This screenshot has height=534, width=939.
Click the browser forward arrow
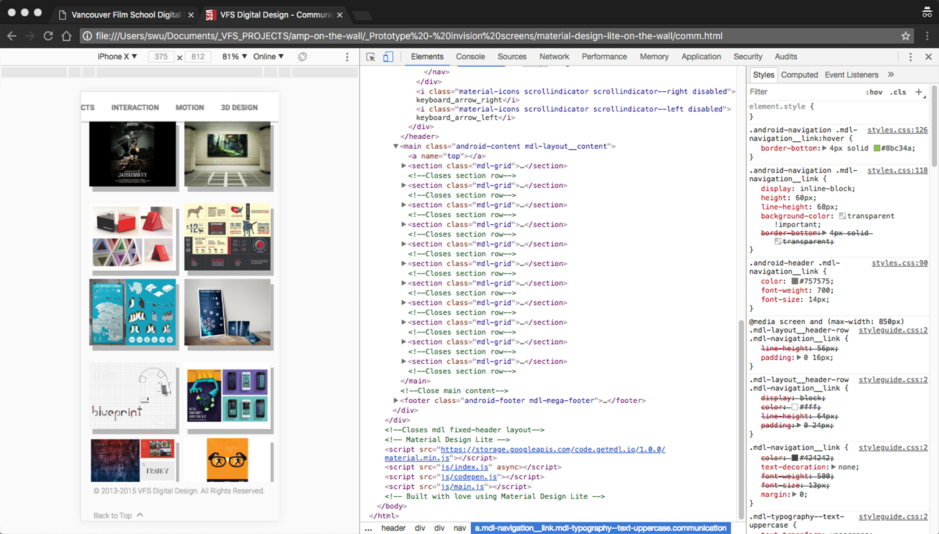click(30, 36)
